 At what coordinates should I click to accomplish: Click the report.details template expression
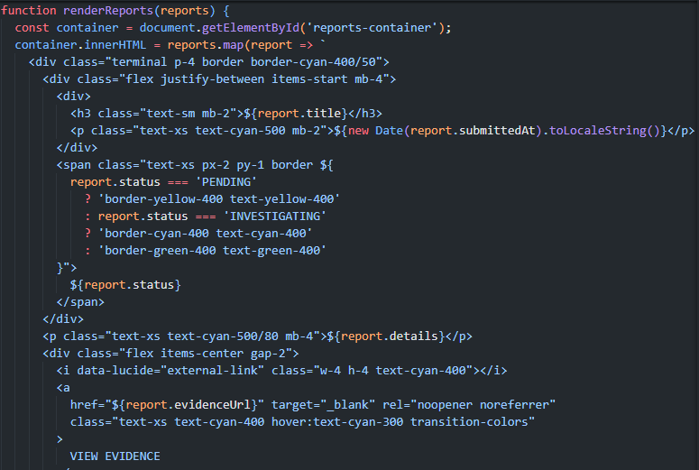[x=396, y=336]
